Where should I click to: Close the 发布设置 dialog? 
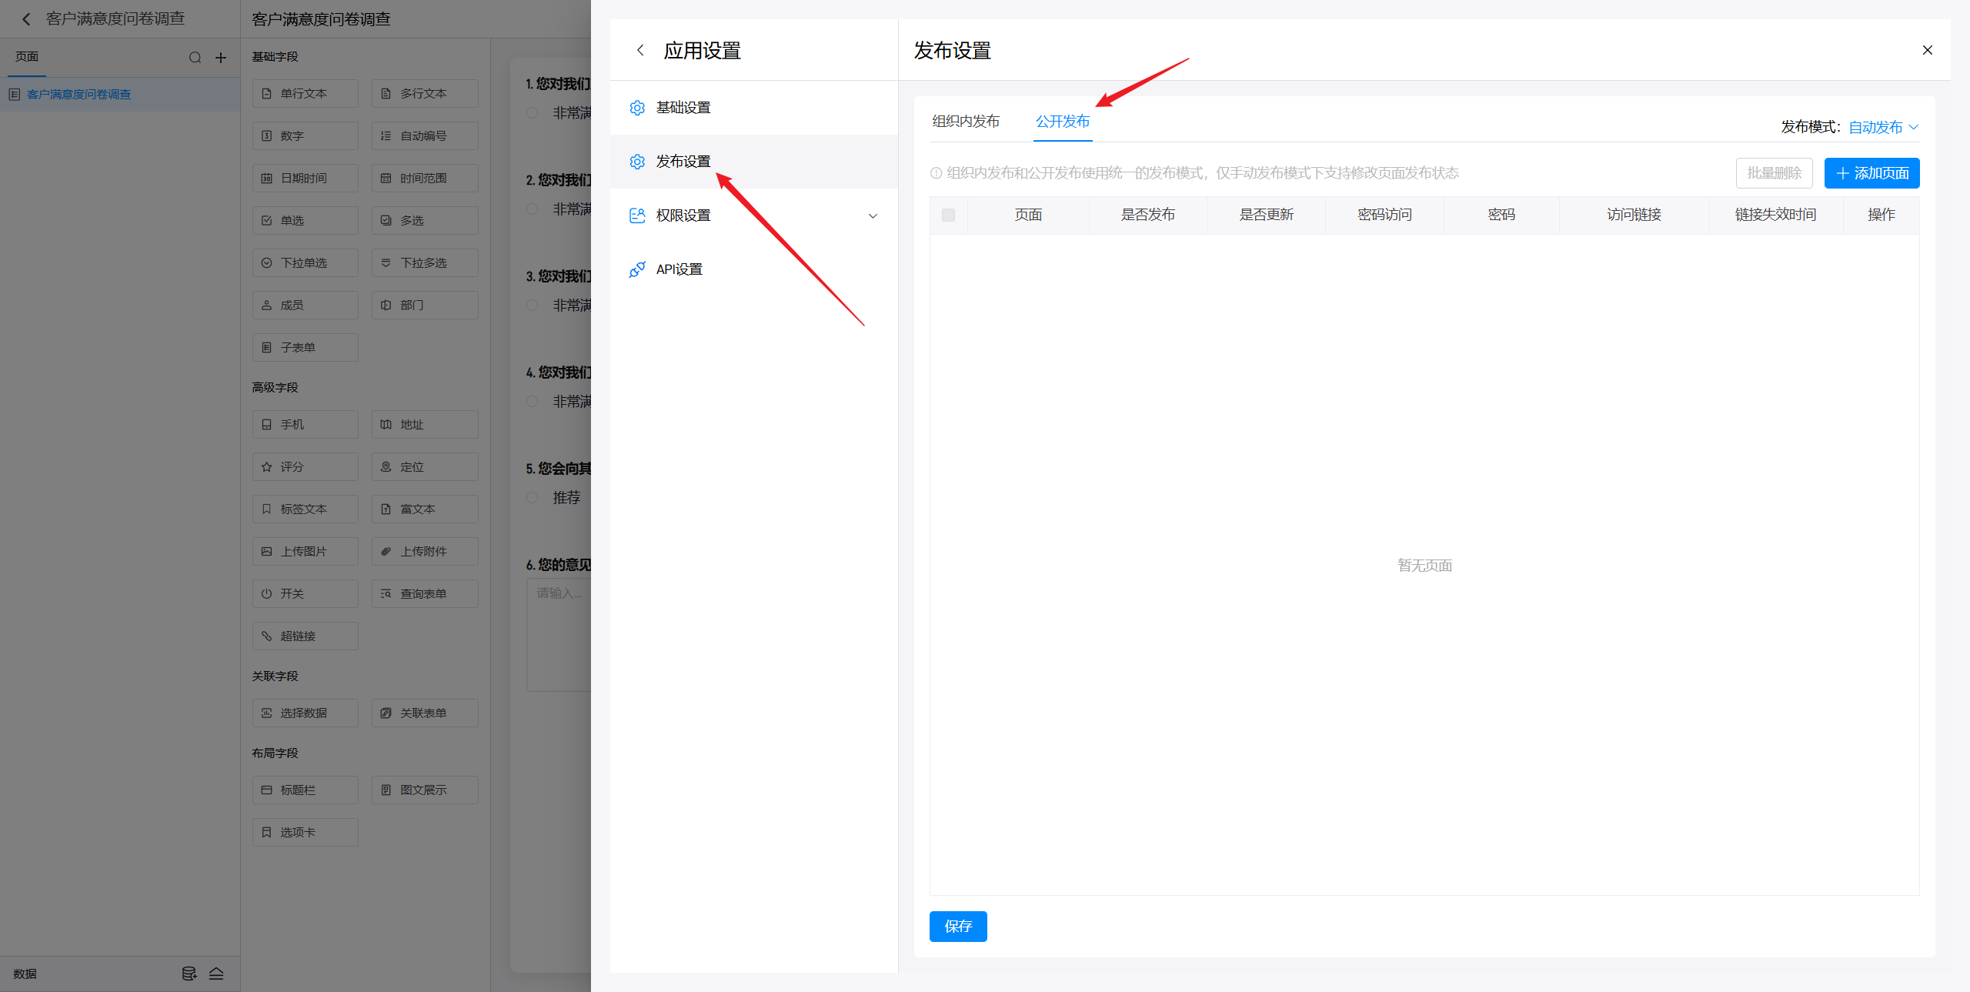1927,50
